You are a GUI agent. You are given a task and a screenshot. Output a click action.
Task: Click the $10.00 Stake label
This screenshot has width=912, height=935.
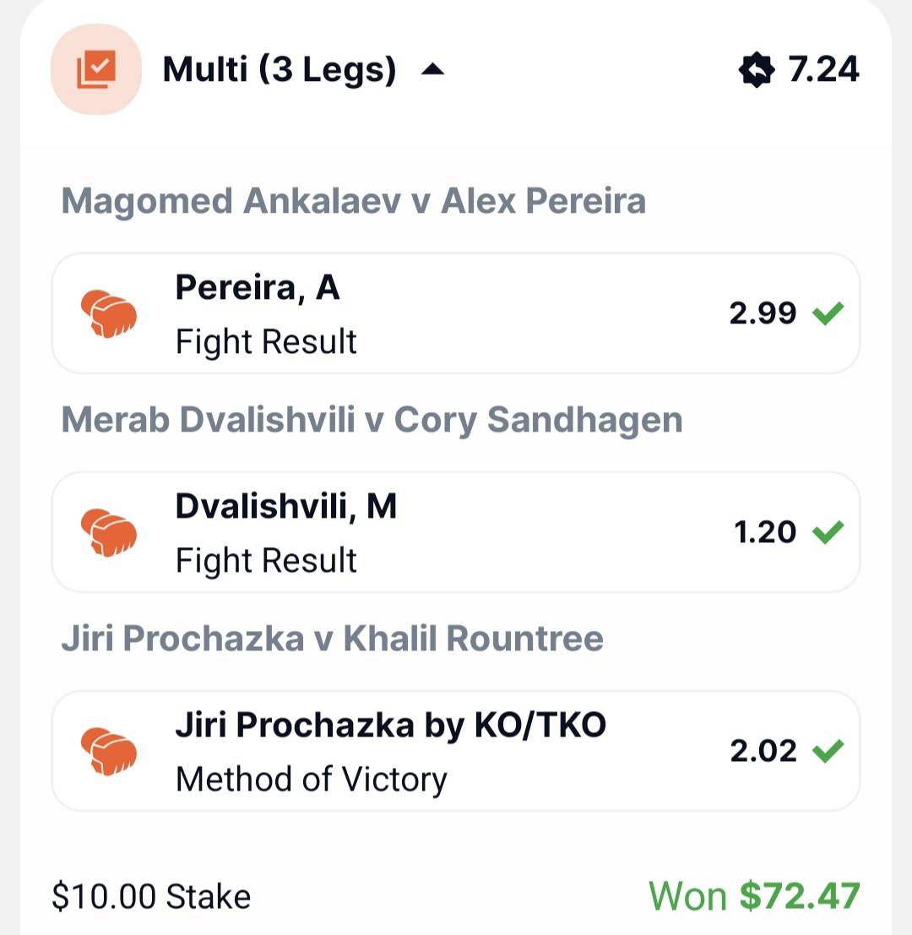tap(151, 896)
